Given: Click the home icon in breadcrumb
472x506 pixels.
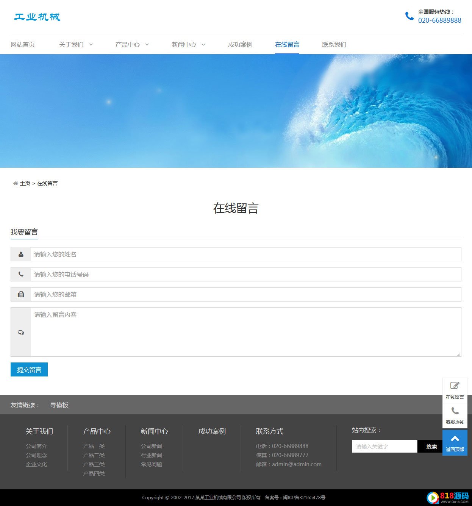Looking at the screenshot, I should (16, 183).
